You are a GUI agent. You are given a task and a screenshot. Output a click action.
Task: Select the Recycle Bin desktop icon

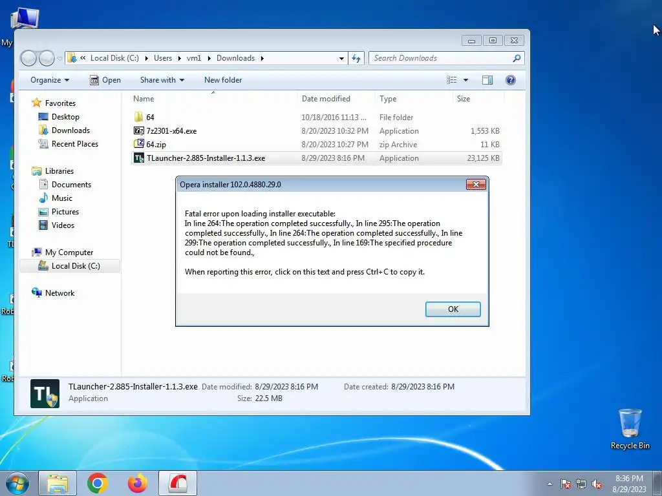pos(630,429)
